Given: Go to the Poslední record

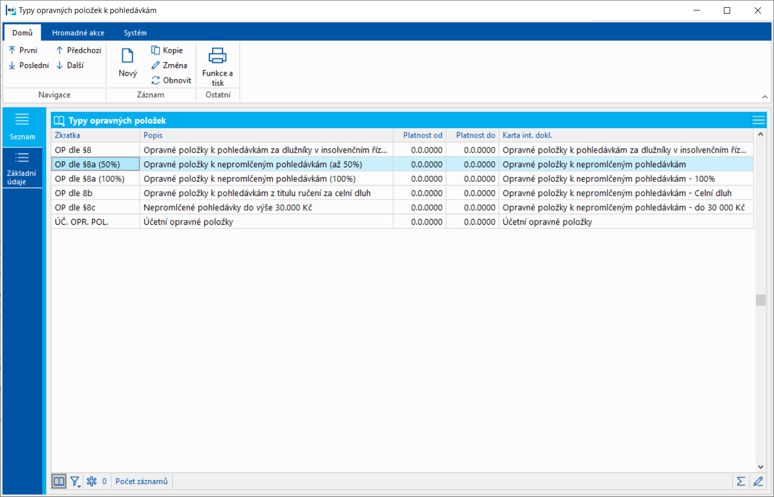Looking at the screenshot, I should point(29,65).
